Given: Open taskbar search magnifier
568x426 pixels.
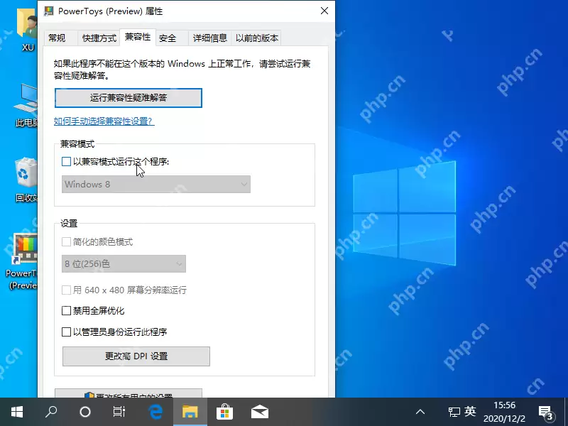Looking at the screenshot, I should click(x=51, y=412).
